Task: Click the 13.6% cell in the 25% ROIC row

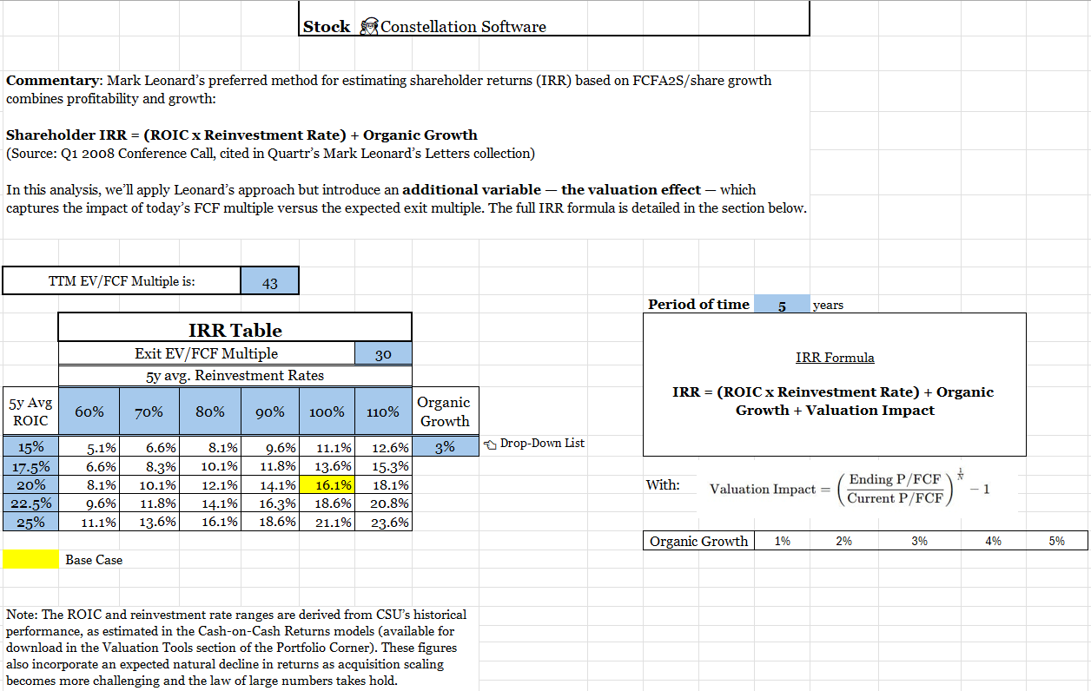Action: [149, 522]
